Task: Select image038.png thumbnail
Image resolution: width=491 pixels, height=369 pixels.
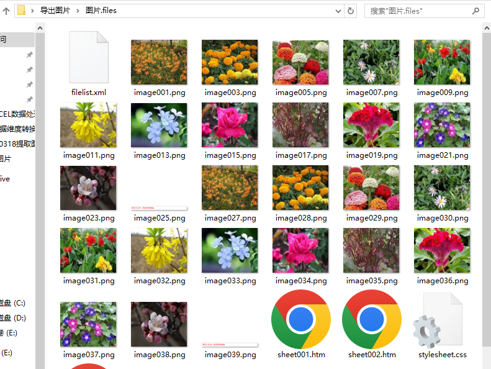Action: (159, 324)
